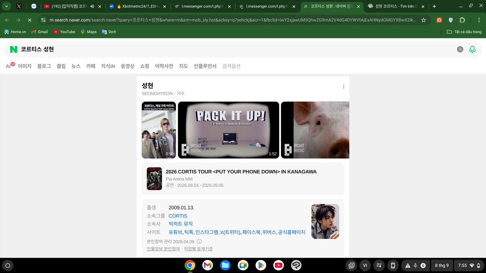Open the 성현 profile more options menu
The height and width of the screenshot is (273, 486).
click(x=343, y=86)
